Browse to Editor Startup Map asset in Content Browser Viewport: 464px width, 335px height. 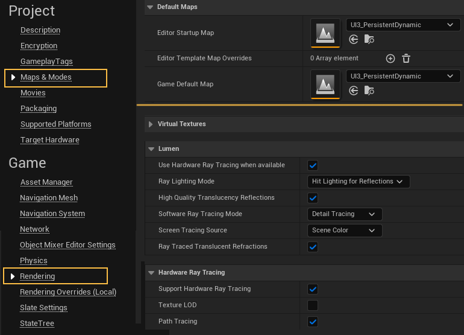[369, 39]
